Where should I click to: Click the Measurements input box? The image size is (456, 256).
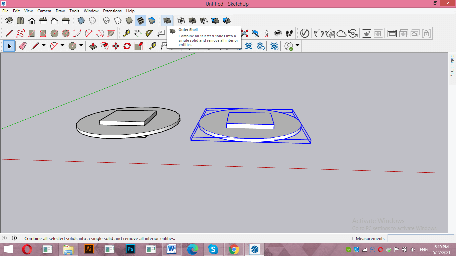pyautogui.click(x=421, y=238)
